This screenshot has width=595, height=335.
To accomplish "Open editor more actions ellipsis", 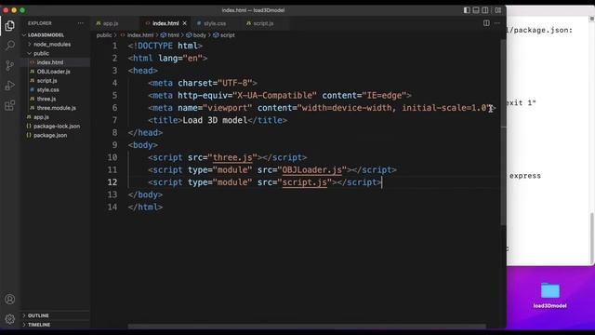I will [x=497, y=23].
